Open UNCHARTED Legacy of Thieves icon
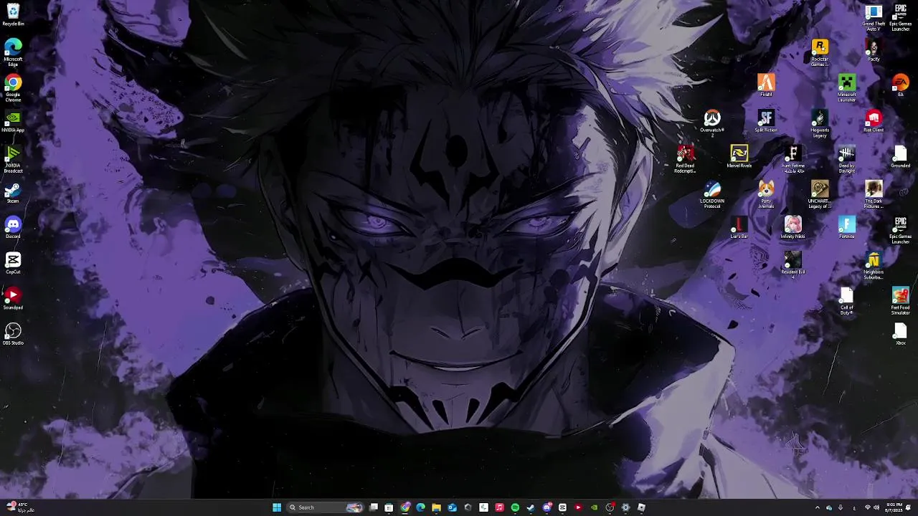The width and height of the screenshot is (918, 516). pos(820,194)
